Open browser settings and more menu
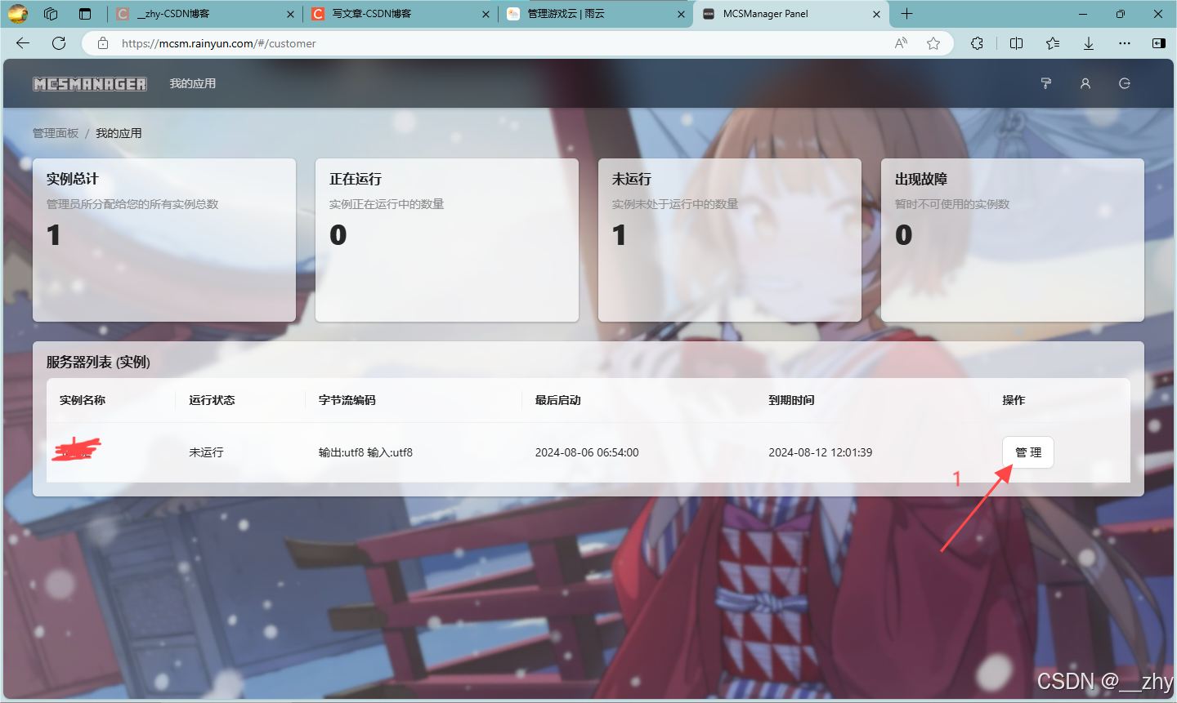1177x703 pixels. [1125, 43]
